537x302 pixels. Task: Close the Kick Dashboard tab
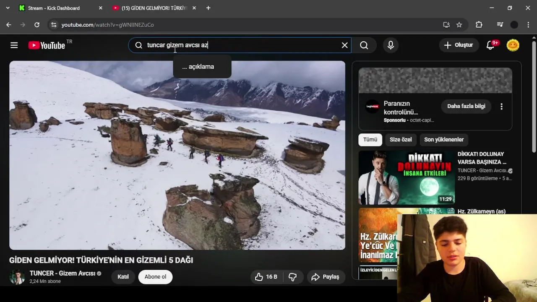tap(100, 8)
